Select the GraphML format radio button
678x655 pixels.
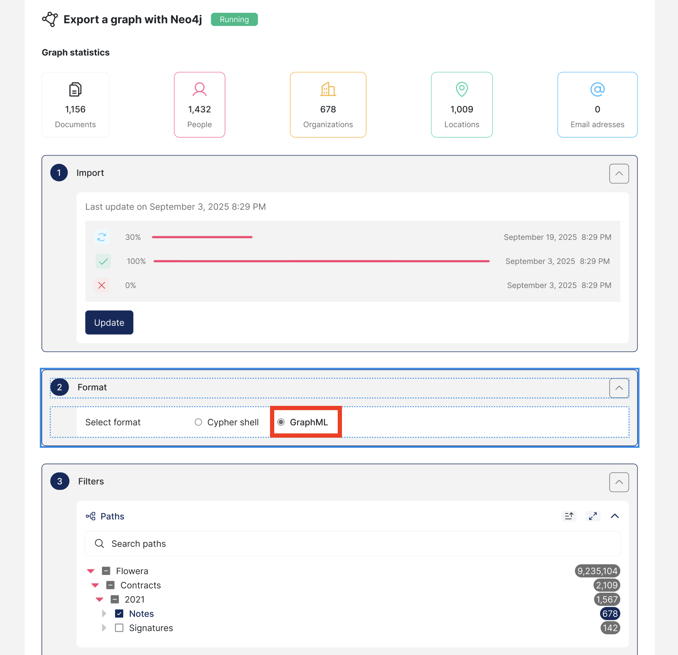click(x=281, y=422)
